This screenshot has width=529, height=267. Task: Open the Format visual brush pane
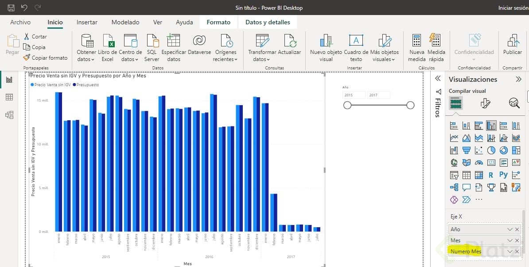485,103
